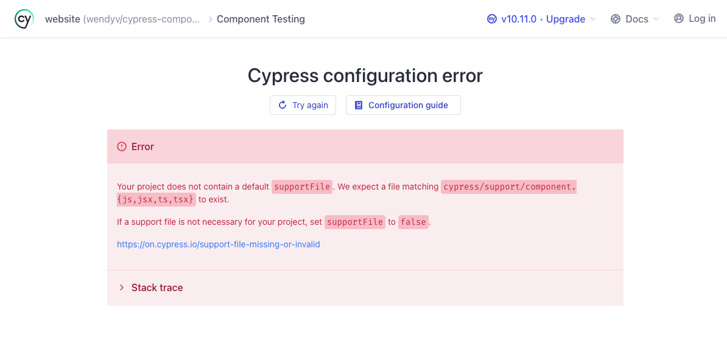Expand the Docs dropdown chevron
The width and height of the screenshot is (727, 364).
pyautogui.click(x=656, y=19)
